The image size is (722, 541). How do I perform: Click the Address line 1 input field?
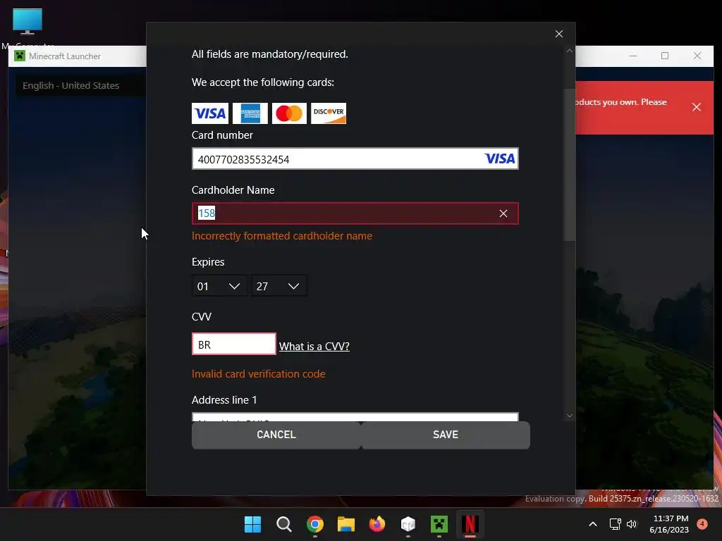tap(355, 417)
